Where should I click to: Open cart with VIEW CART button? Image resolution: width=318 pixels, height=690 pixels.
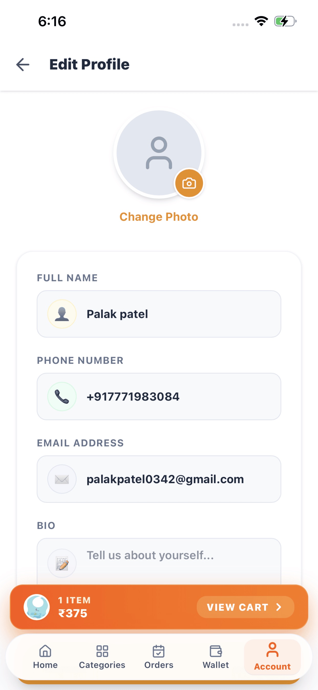coord(245,607)
